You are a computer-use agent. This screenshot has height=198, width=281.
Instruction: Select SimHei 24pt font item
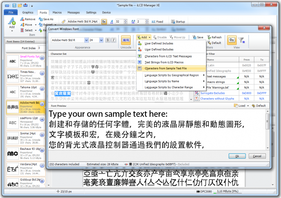25,138
